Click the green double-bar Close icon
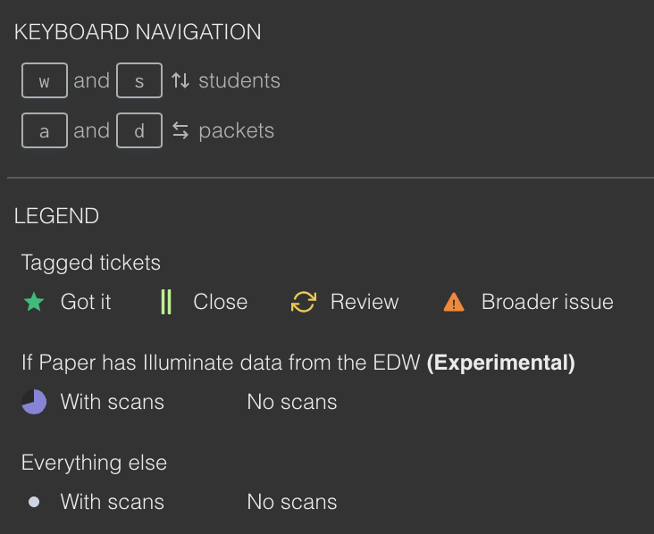 pos(166,302)
